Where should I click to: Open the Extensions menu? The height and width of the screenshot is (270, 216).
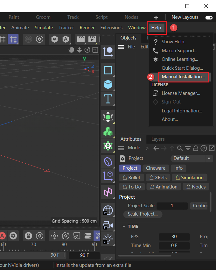point(111,28)
